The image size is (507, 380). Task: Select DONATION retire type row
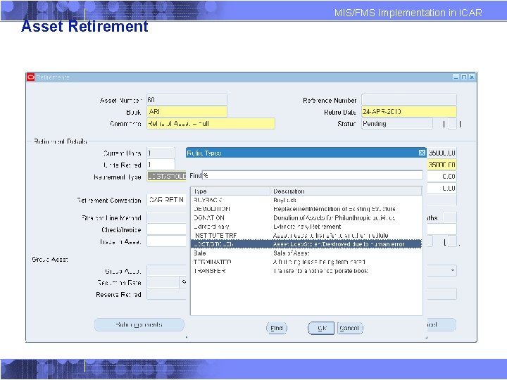click(306, 217)
